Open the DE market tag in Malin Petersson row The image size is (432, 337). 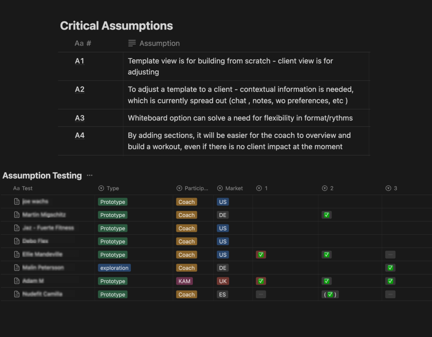click(x=223, y=267)
